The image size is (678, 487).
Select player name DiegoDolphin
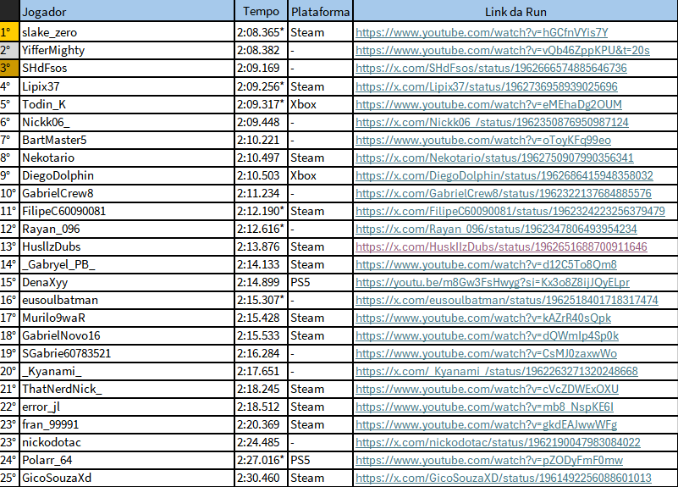58,175
